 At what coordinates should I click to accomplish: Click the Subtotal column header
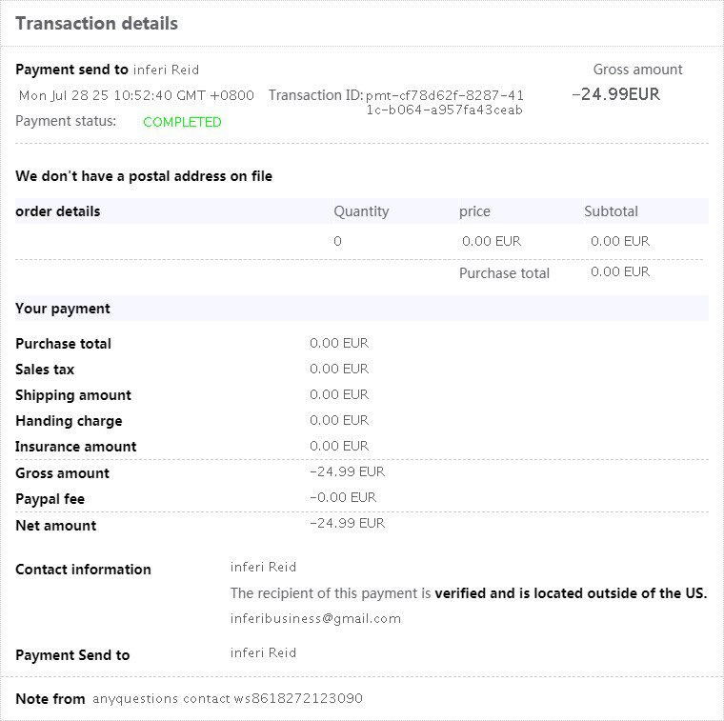point(611,211)
